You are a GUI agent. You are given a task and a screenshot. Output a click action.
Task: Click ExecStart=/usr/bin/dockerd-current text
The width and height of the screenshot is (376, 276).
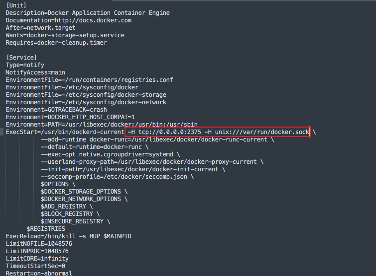tap(65, 132)
